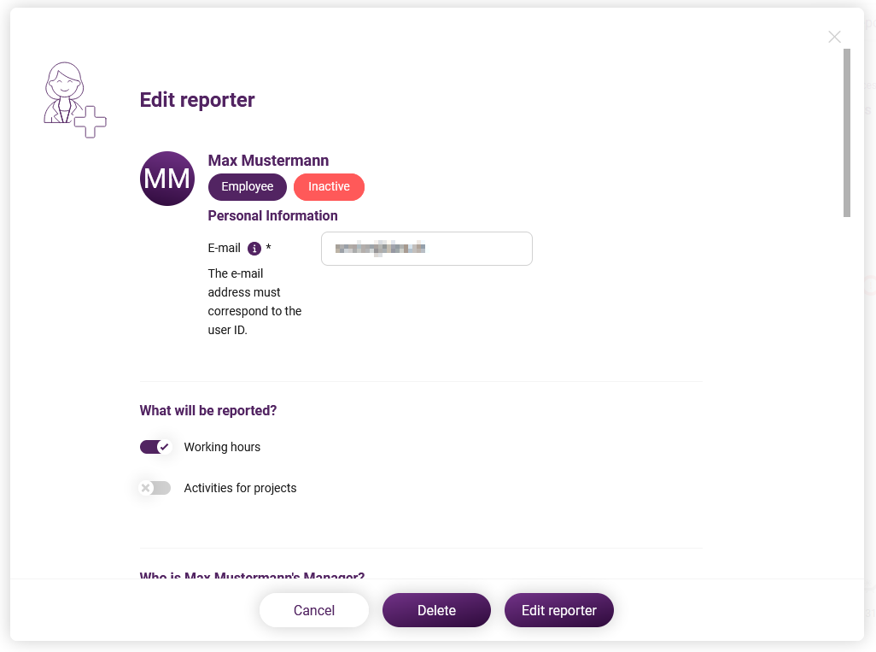This screenshot has width=876, height=652.
Task: Disable the Working hours toggle
Action: (155, 447)
